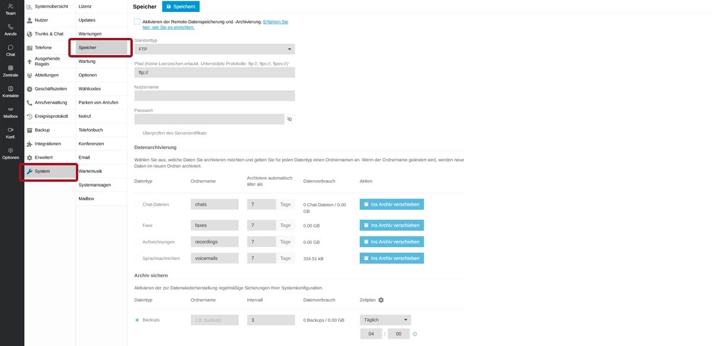Show the password with the eye icon
The image size is (712, 346).
[x=290, y=119]
